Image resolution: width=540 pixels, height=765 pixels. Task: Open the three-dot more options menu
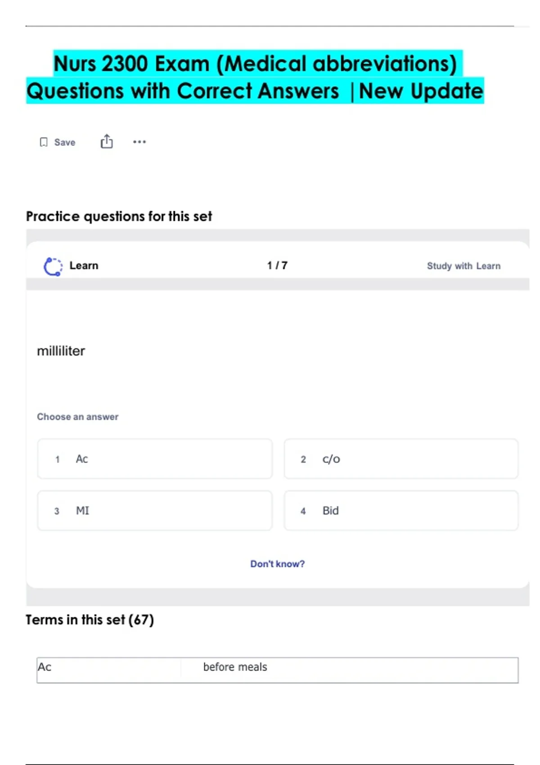tap(139, 142)
